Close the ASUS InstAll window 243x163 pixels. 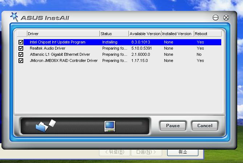tap(226, 17)
